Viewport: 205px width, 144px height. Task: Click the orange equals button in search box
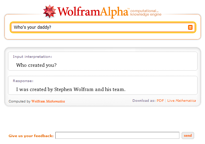(x=190, y=27)
